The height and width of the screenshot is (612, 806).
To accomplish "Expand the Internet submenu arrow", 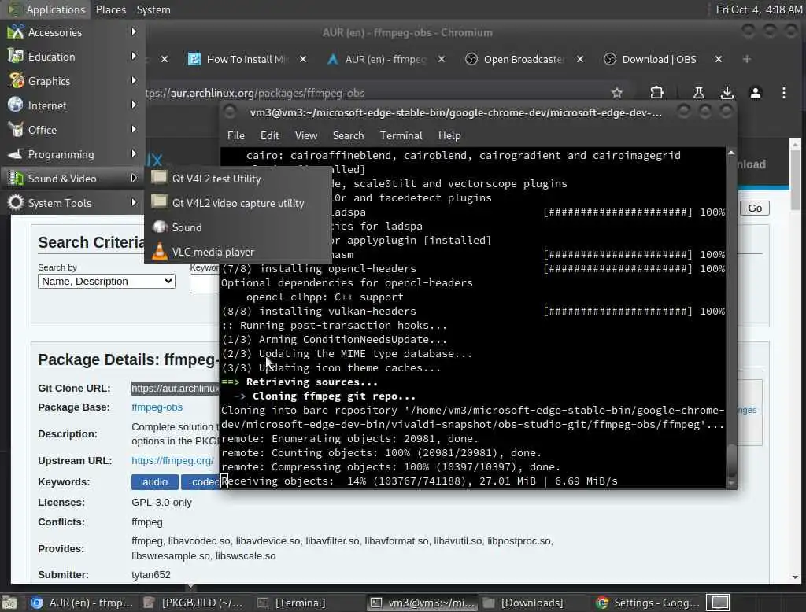I will [134, 105].
